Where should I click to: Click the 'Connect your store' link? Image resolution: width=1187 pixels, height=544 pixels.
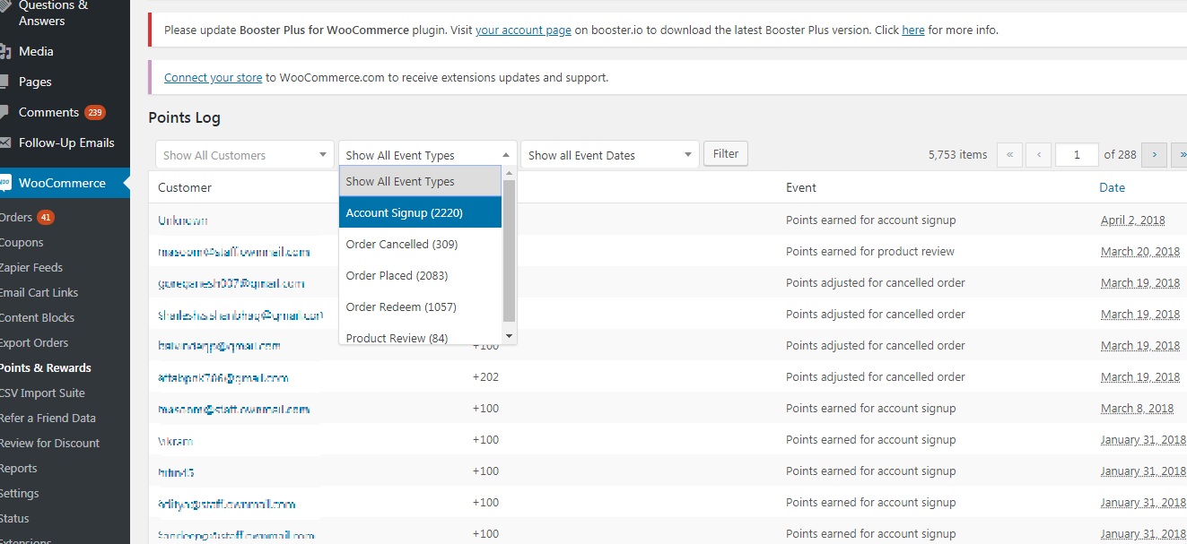214,77
